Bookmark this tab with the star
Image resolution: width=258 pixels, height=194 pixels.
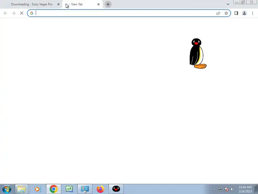(226, 13)
